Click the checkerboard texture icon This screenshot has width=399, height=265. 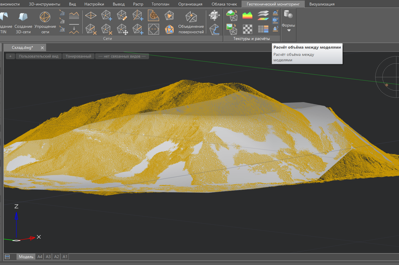click(247, 29)
